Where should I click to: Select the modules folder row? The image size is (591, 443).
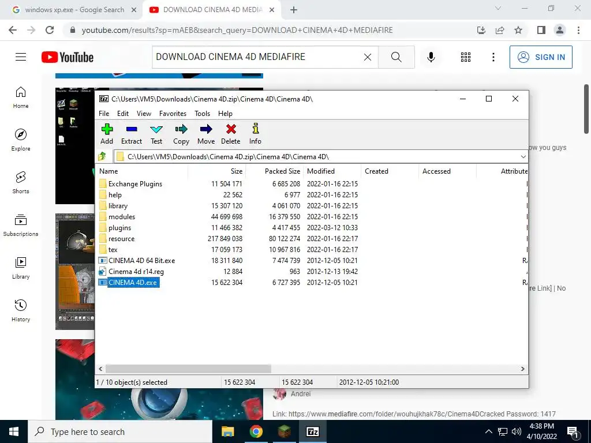(122, 217)
